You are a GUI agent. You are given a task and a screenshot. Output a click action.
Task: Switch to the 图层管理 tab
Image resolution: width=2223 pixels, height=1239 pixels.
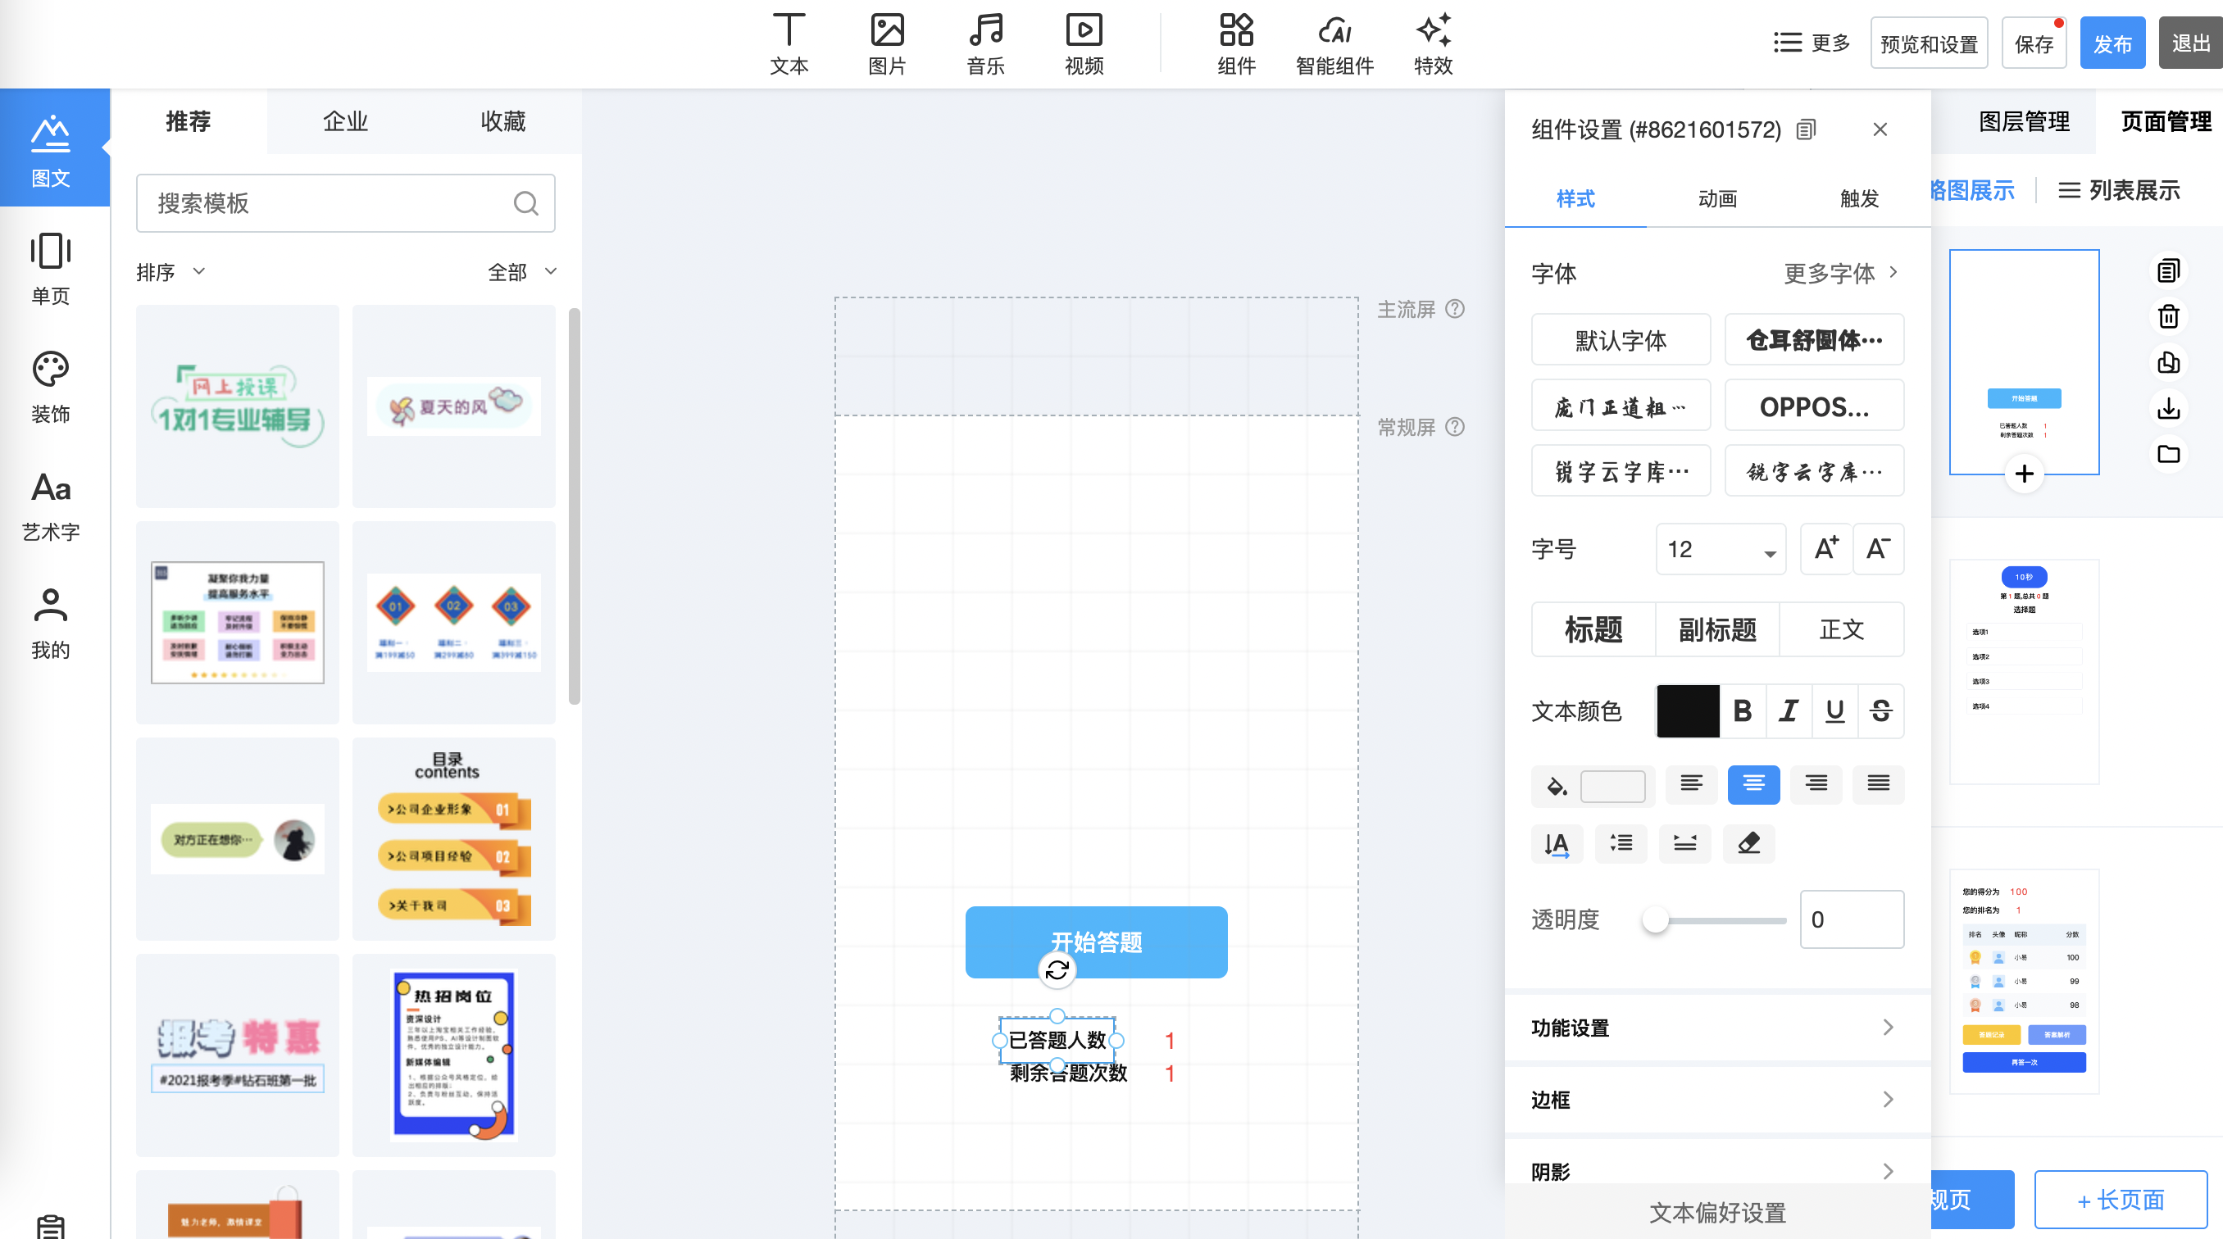pos(2023,121)
